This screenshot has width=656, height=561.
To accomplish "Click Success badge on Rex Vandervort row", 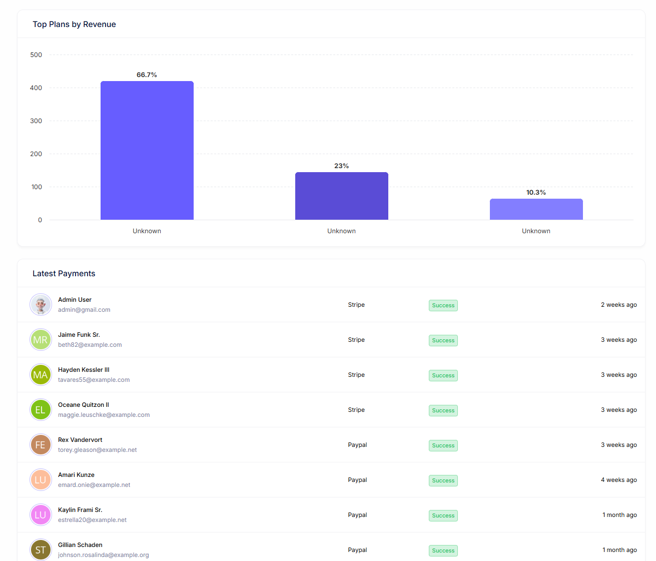I will [443, 445].
